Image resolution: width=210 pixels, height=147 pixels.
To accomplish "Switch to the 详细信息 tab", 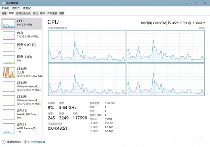I will pos(52,13).
